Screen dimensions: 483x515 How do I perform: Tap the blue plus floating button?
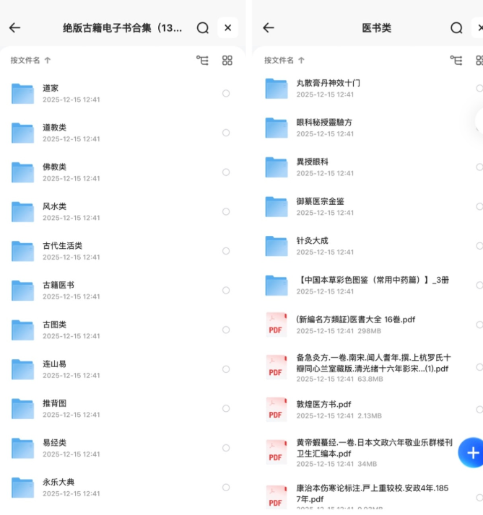pos(472,452)
